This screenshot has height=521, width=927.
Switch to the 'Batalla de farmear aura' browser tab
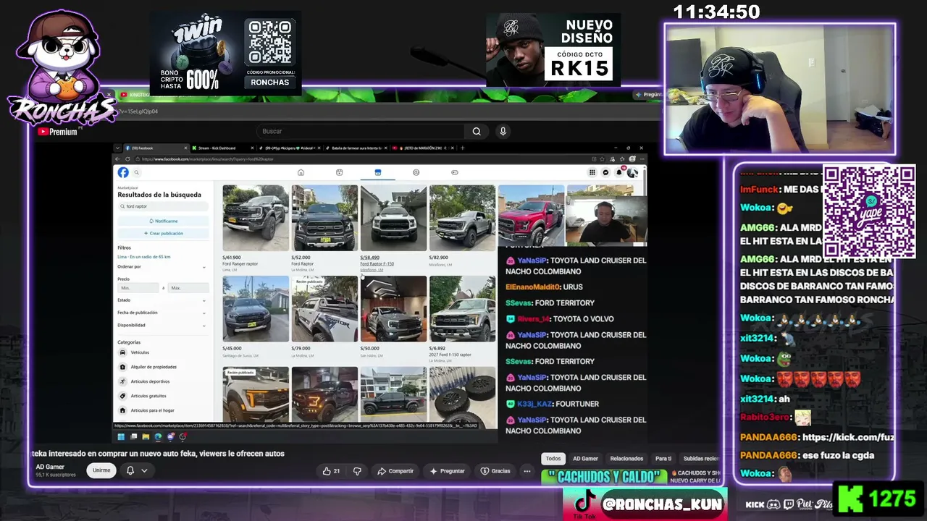[x=355, y=148]
